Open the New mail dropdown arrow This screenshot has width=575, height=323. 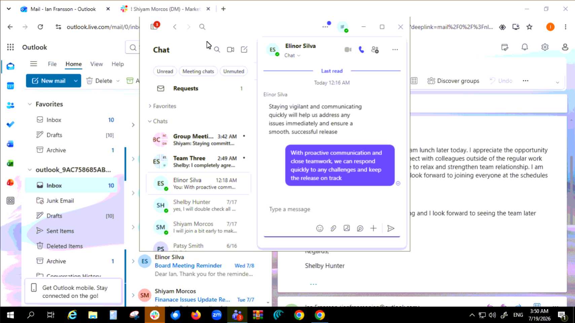[76, 81]
